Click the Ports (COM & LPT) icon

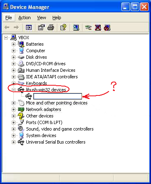(x=21, y=122)
